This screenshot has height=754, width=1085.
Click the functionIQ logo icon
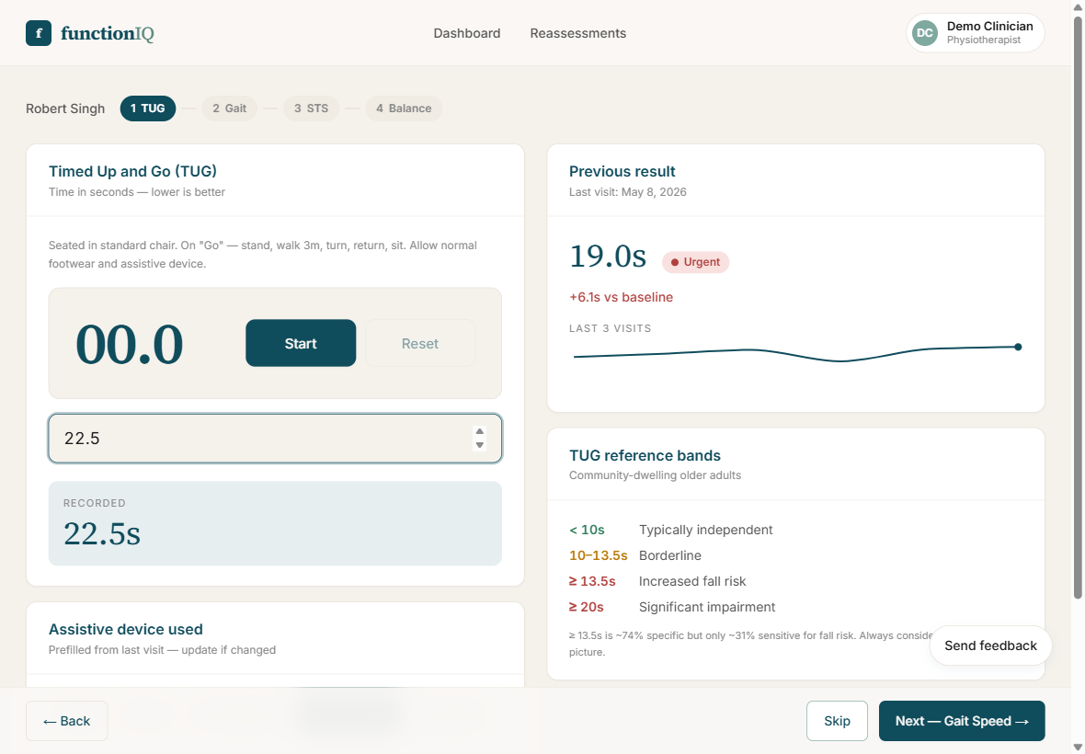click(39, 33)
